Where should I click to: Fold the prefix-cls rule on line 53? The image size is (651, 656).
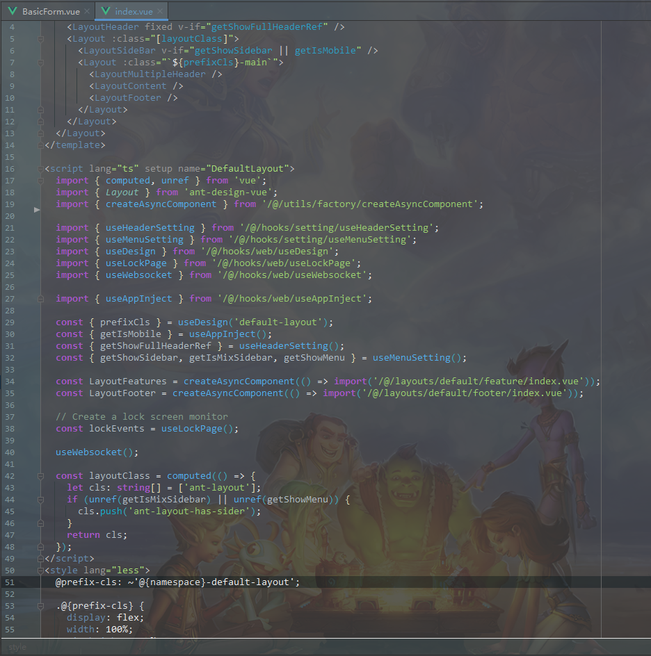(40, 606)
